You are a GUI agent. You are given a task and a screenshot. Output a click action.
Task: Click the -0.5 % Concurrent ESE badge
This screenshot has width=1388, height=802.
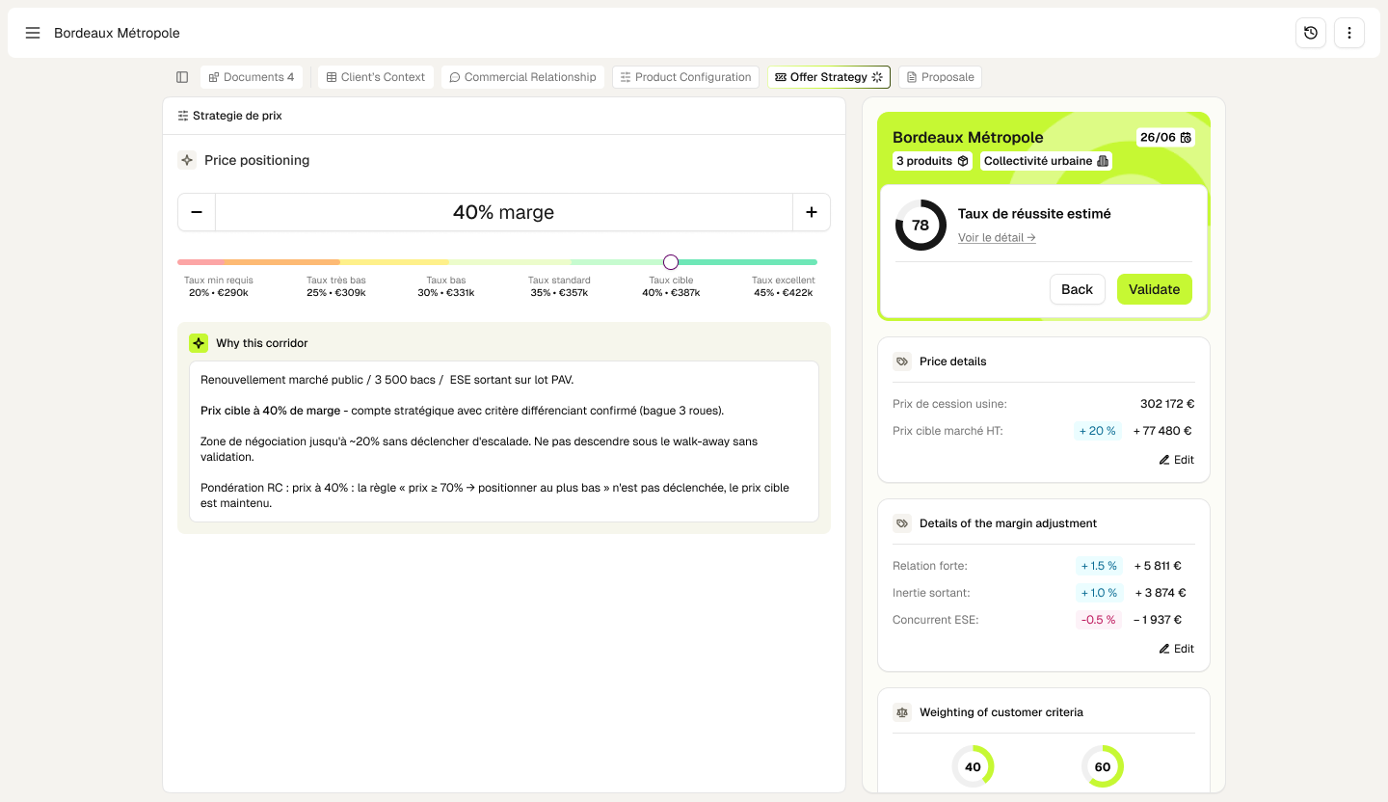coord(1099,620)
